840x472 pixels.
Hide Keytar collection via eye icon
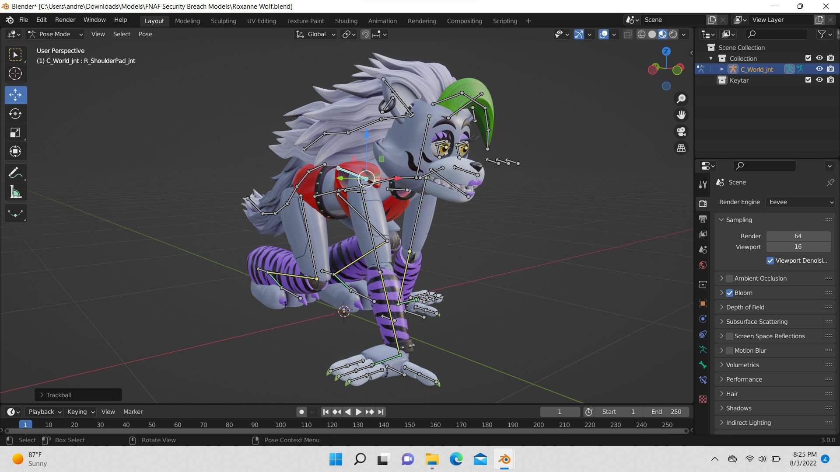pyautogui.click(x=819, y=80)
